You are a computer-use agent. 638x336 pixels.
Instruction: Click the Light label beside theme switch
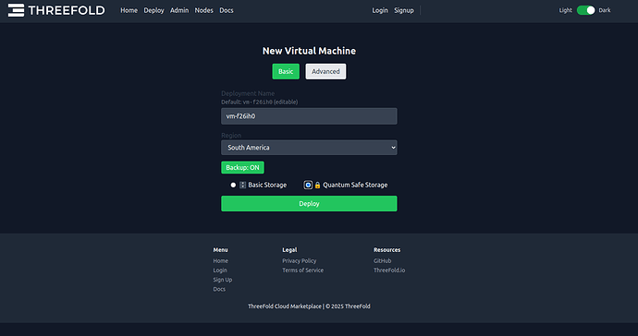[565, 10]
